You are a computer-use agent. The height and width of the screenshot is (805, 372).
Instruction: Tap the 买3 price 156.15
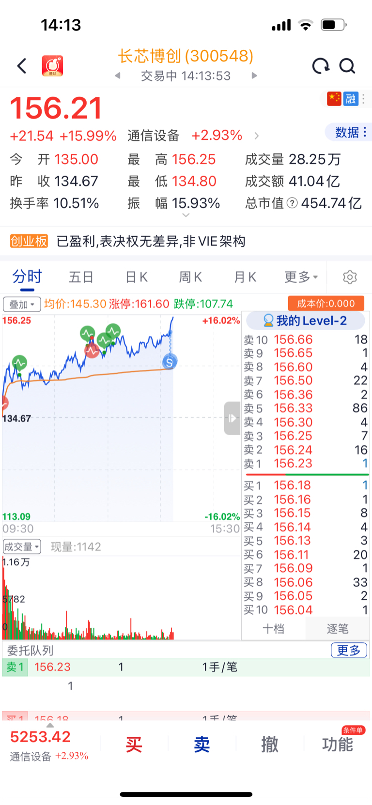pos(292,513)
